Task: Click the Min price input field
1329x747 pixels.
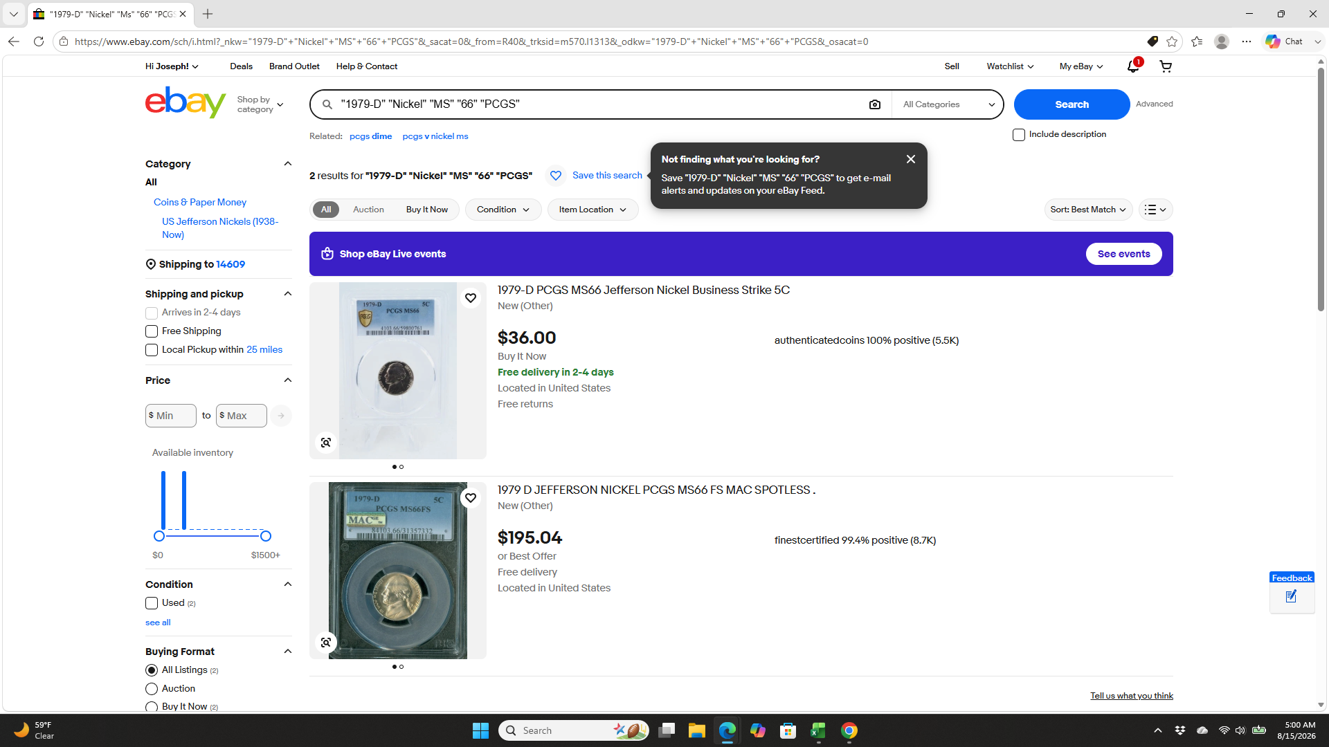Action: click(171, 416)
